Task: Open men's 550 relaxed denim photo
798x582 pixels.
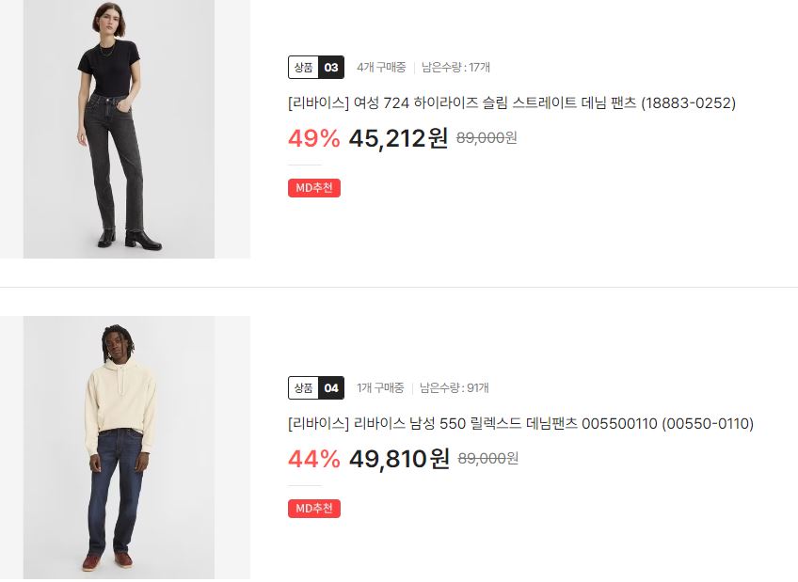Action: tap(124, 448)
